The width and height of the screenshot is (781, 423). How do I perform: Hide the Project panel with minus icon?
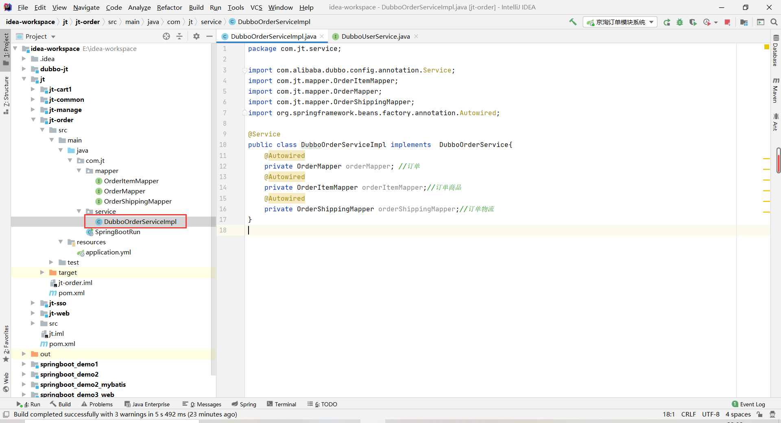(209, 36)
